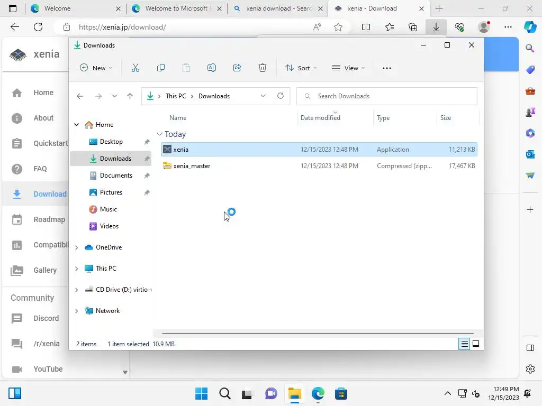Click the Search Downloads field

[x=387, y=96]
